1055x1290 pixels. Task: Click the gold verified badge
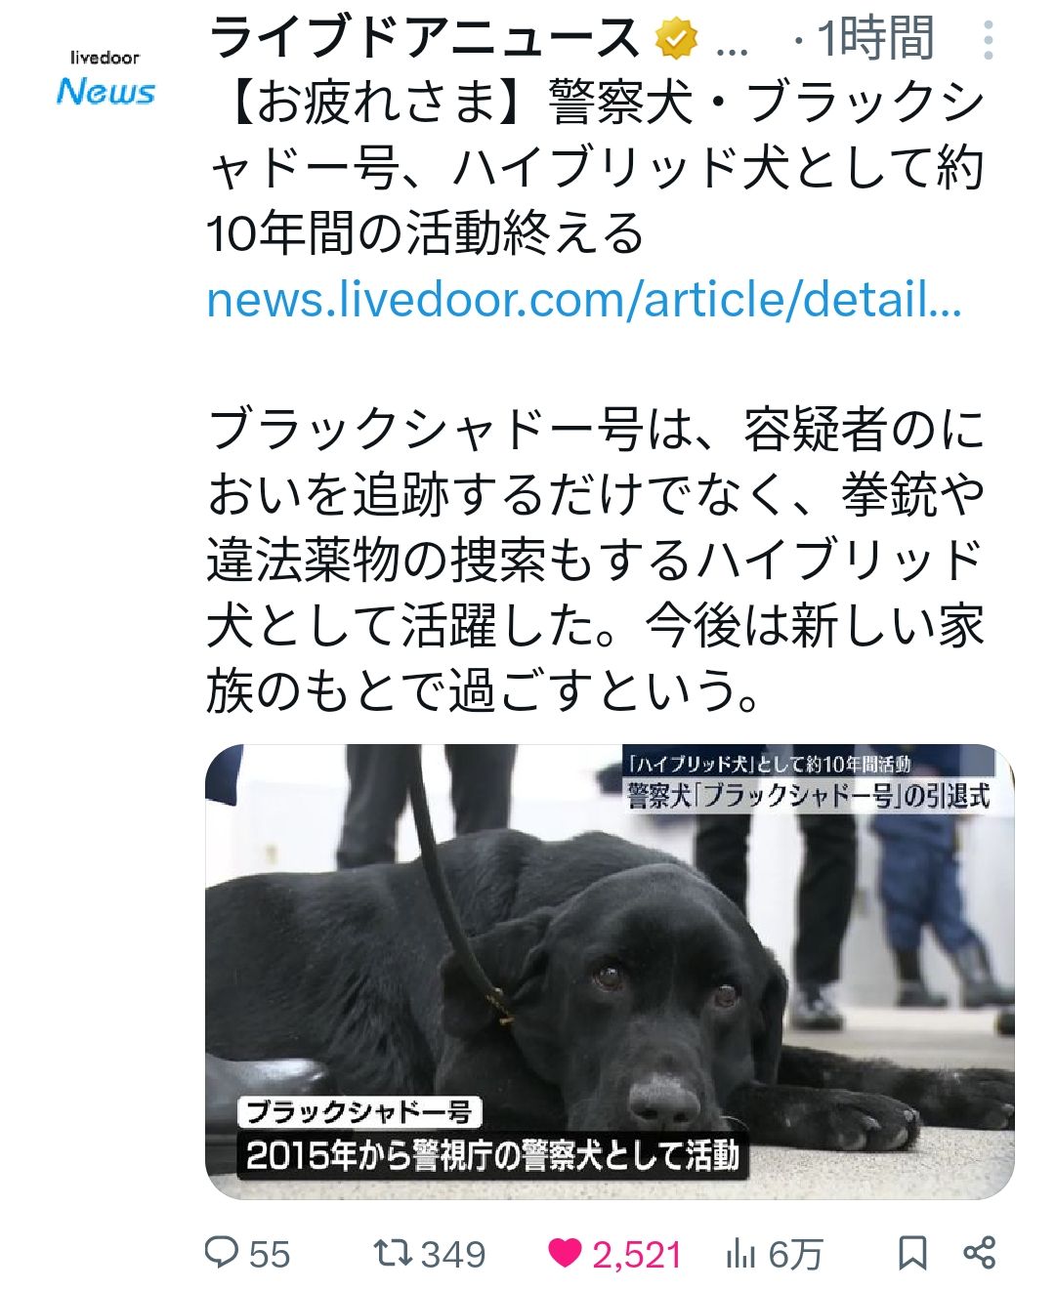(677, 40)
